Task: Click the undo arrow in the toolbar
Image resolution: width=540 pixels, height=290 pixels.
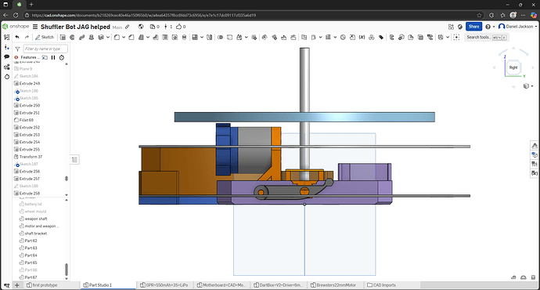Action: click(x=17, y=38)
